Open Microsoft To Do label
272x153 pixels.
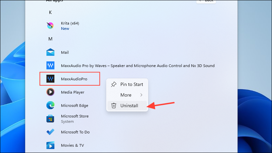coord(75,132)
